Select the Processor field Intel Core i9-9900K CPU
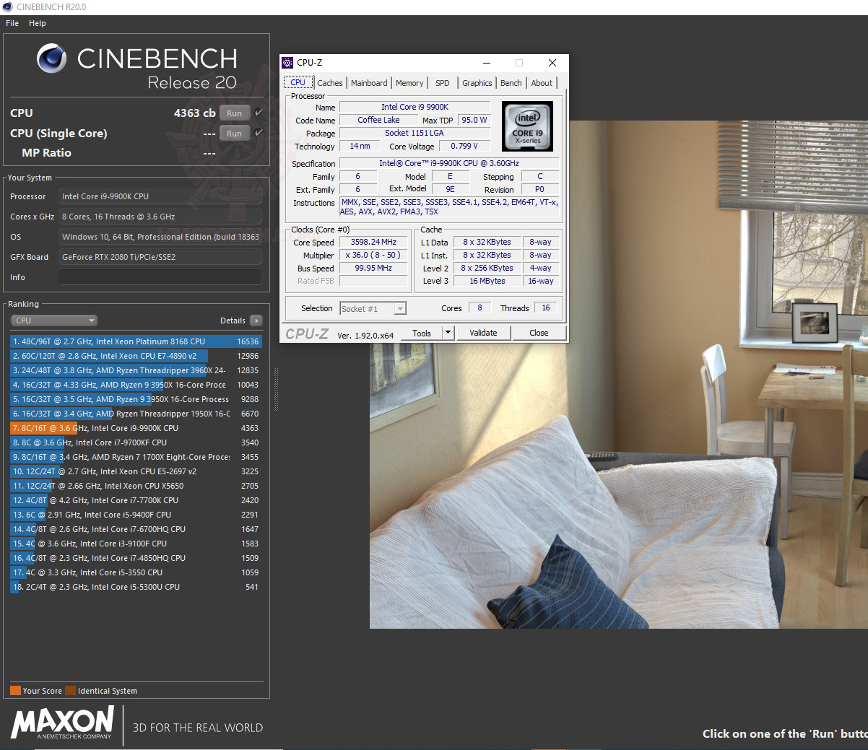This screenshot has width=868, height=750. (x=160, y=196)
